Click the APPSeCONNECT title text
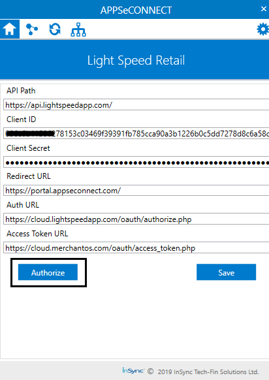Image resolution: width=269 pixels, height=380 pixels. click(136, 10)
